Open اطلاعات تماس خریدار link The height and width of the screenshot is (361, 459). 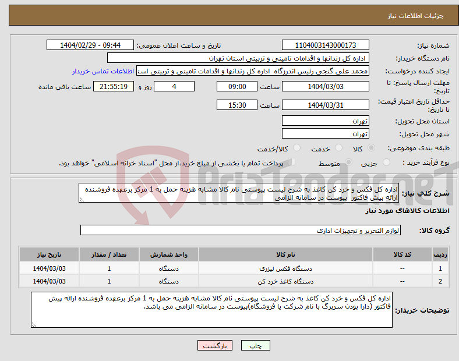pos(103,71)
